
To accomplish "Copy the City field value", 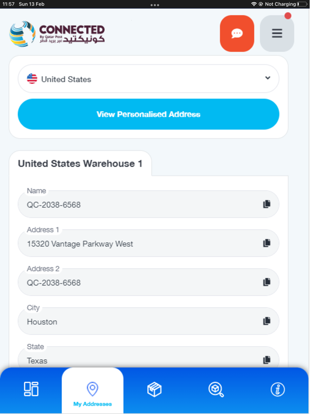I will (267, 321).
